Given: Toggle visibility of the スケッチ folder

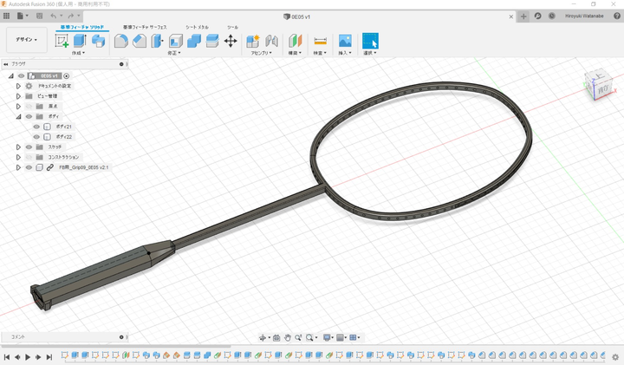Looking at the screenshot, I should [29, 147].
